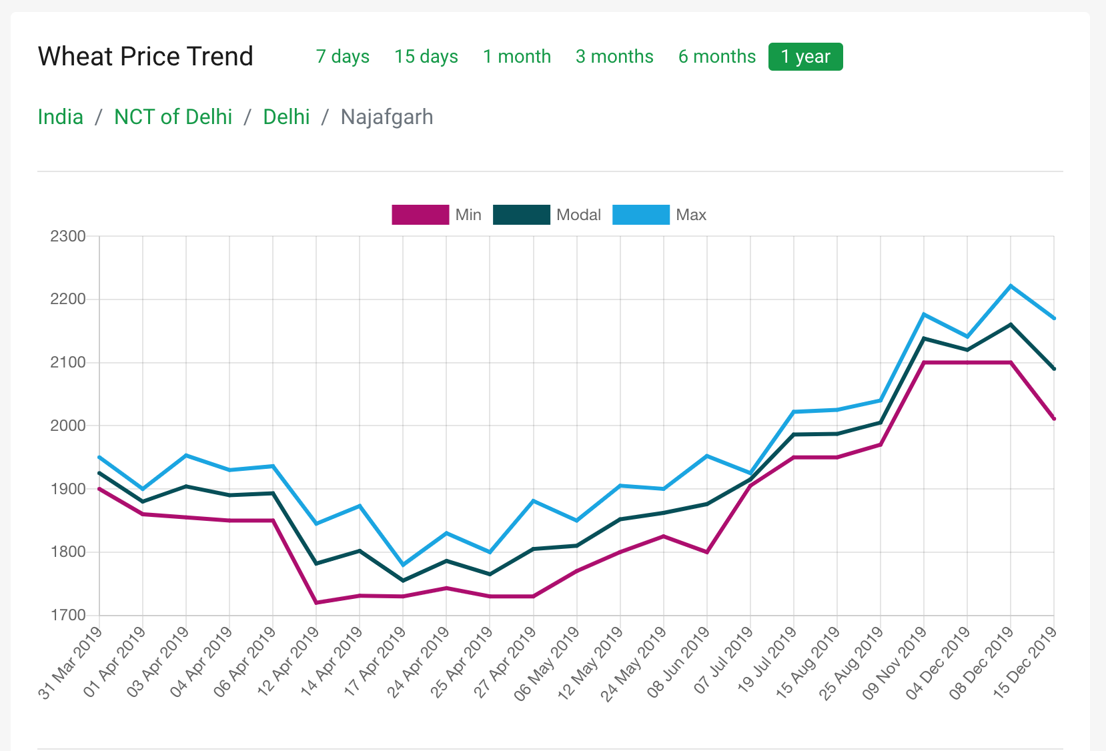
Task: Click the Najafgarh breadcrumb text
Action: click(x=387, y=117)
